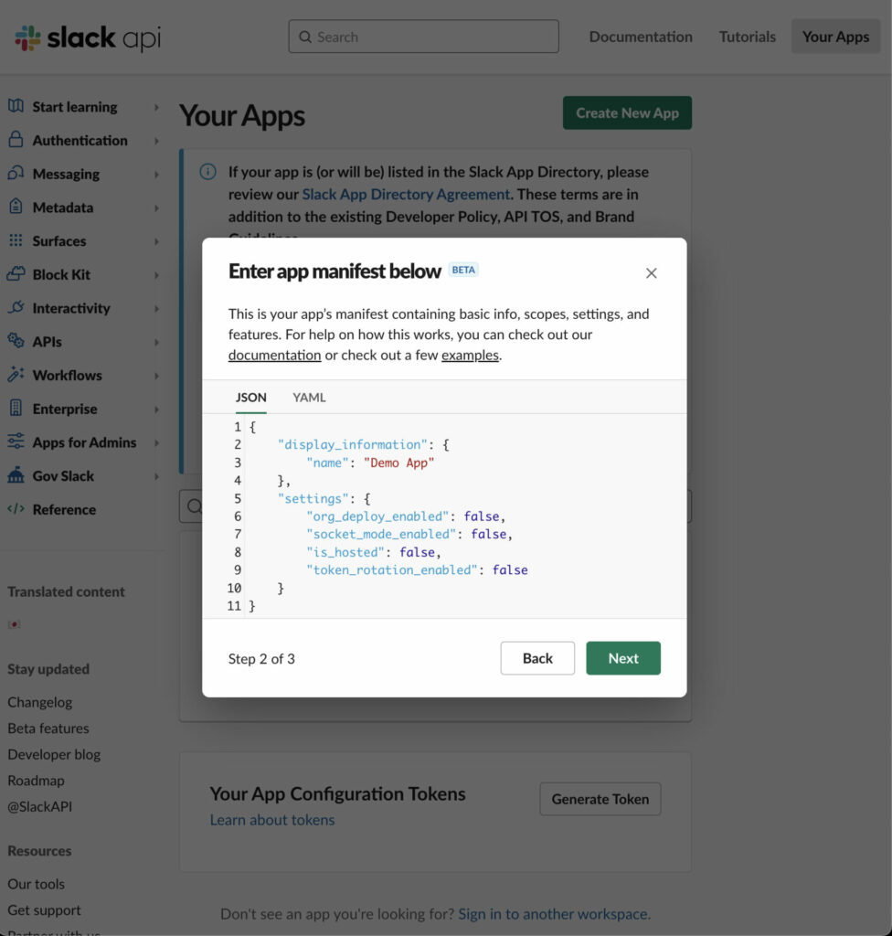Click the Block Kit icon

pos(16,274)
